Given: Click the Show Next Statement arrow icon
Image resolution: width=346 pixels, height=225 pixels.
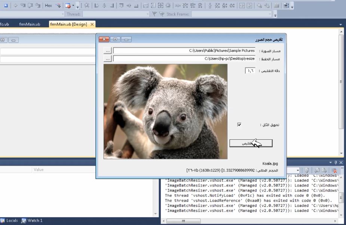Looking at the screenshot, I should (15, 6).
